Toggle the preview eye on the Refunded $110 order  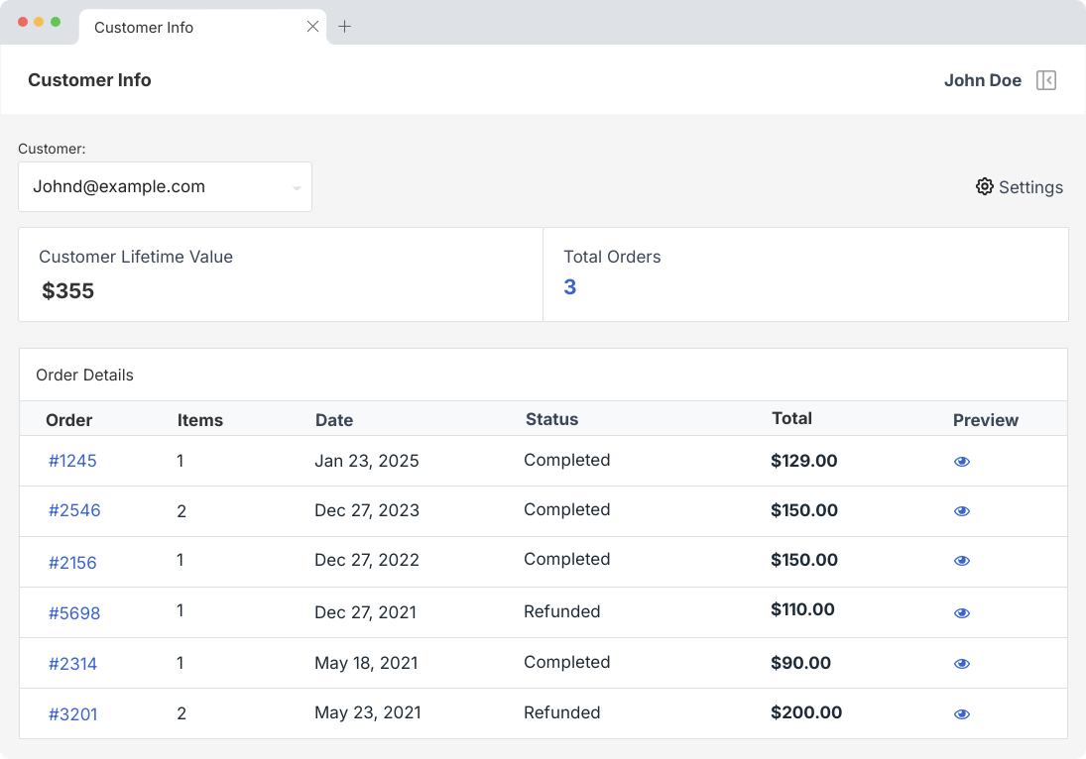click(962, 612)
